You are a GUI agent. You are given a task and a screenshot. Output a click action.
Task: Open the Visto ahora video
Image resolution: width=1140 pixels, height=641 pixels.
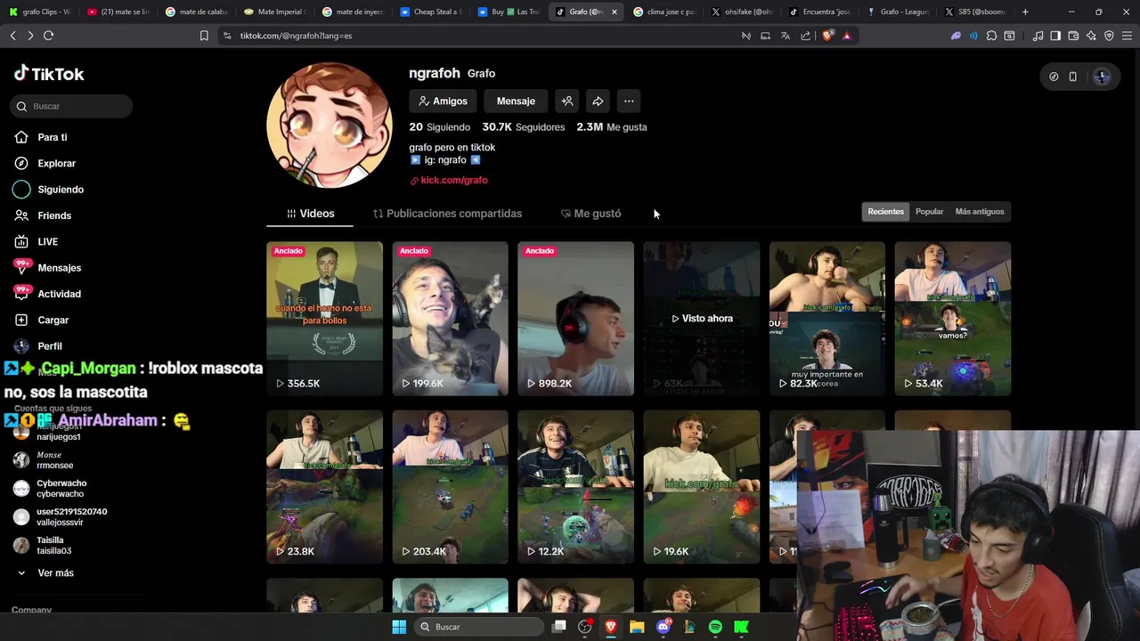tap(702, 319)
